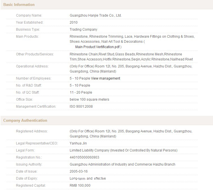213x190 pixels.
Task: Click the Registered Capital label
Action: [31, 186]
